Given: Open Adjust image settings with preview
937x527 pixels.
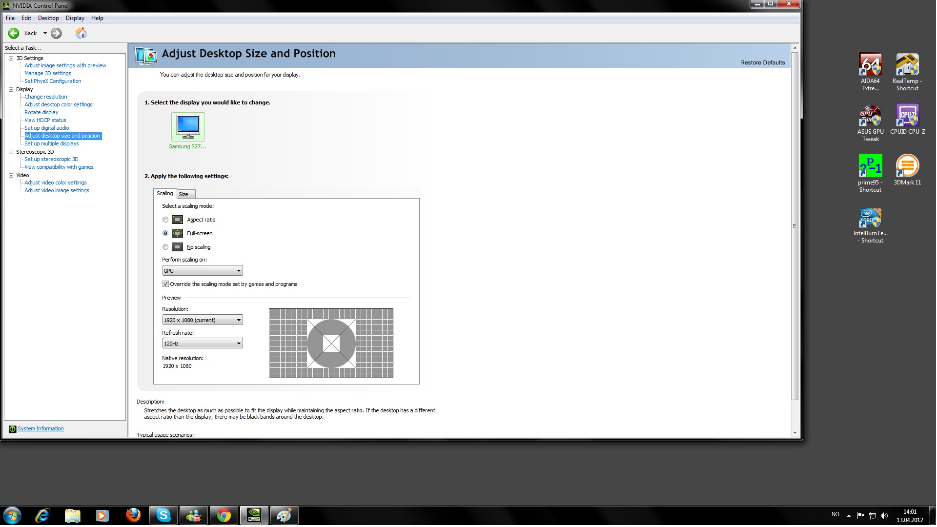Looking at the screenshot, I should (x=65, y=65).
